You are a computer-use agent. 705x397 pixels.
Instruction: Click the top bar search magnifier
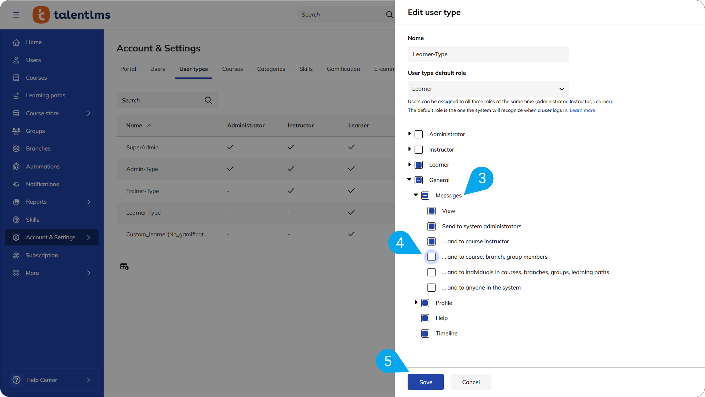tap(389, 15)
